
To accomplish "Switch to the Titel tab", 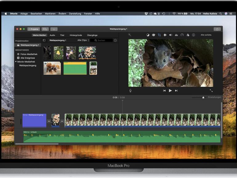I will (62, 35).
